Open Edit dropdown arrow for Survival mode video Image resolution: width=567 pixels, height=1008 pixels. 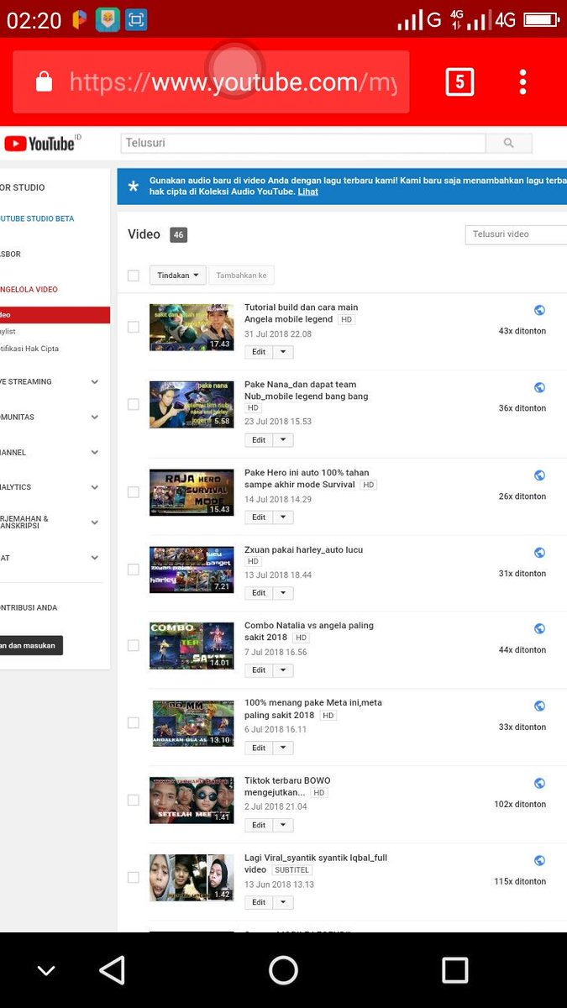pos(283,517)
